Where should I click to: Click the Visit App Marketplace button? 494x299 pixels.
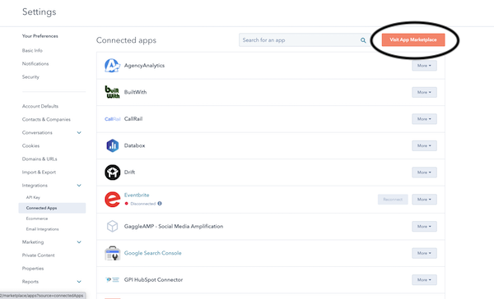pos(413,40)
